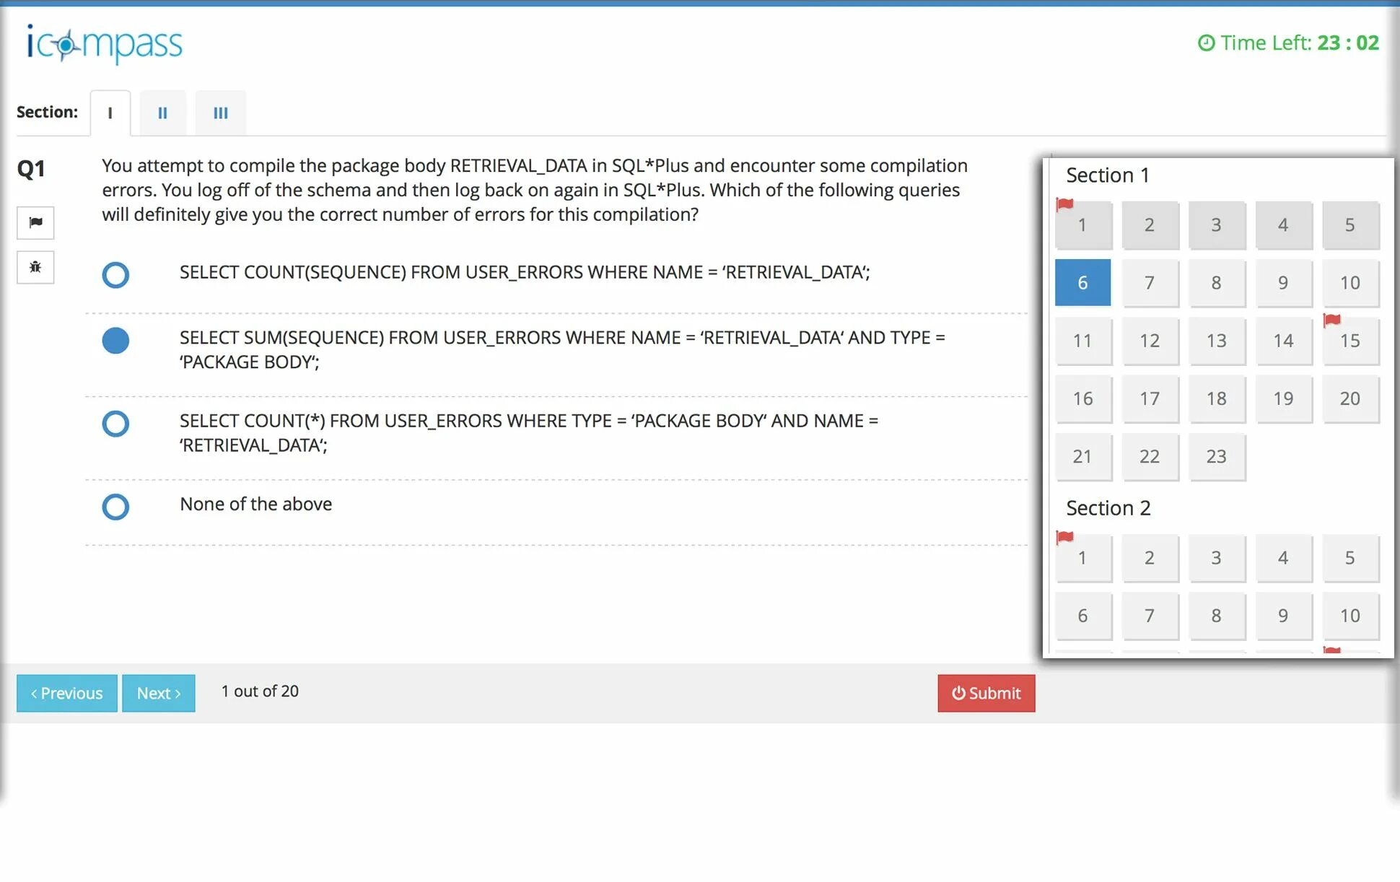The image size is (1400, 882).
Task: Click the Previous button
Action: coord(66,693)
